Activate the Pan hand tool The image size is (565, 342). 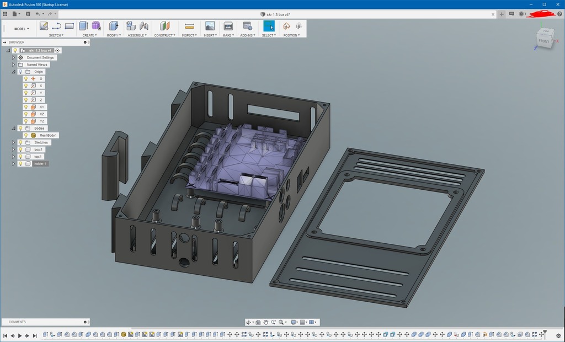point(265,322)
